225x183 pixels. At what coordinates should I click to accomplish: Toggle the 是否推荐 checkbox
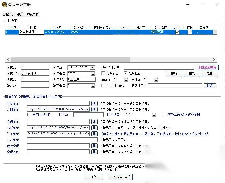(x=125, y=73)
